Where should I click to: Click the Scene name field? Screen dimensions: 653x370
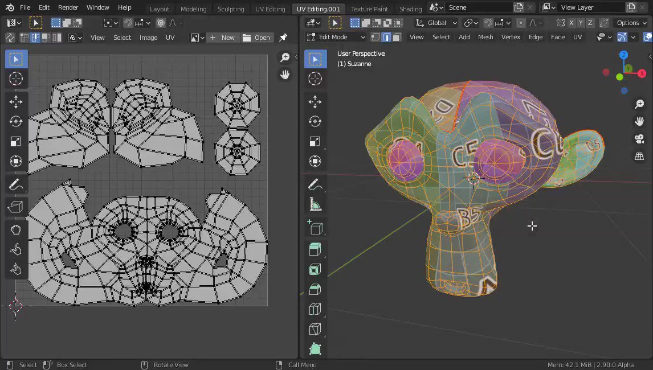point(479,7)
